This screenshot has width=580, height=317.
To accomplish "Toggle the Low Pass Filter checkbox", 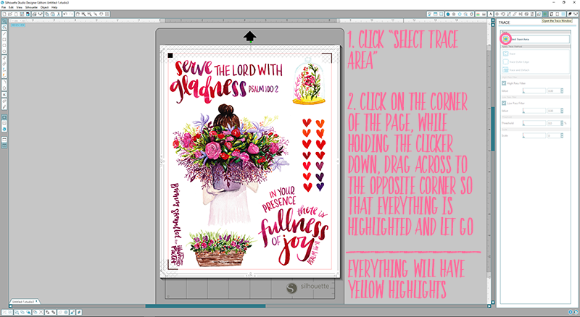I will (x=504, y=103).
